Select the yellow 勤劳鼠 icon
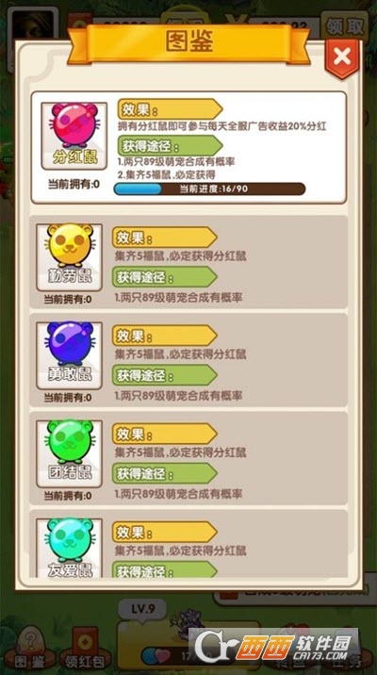 pos(69,257)
